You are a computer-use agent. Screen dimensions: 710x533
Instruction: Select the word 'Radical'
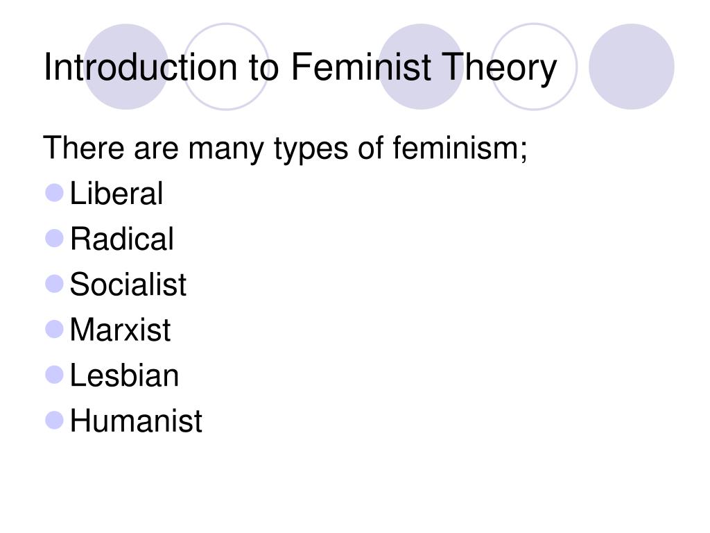[x=122, y=239]
